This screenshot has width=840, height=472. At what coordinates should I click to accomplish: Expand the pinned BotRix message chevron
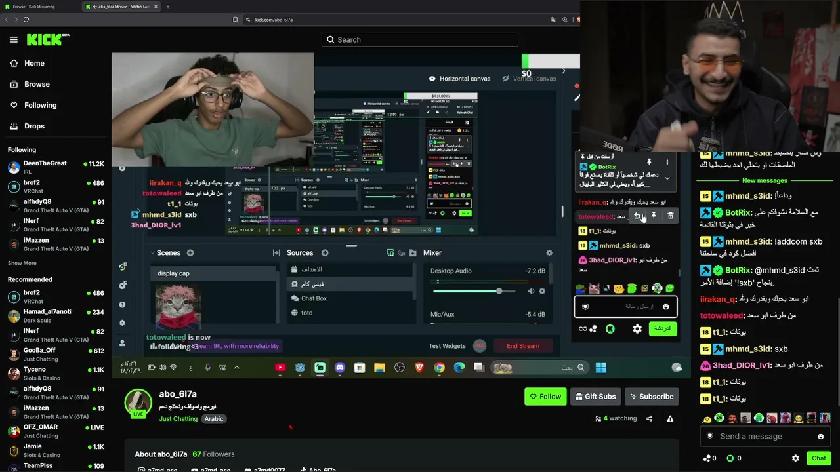667,178
